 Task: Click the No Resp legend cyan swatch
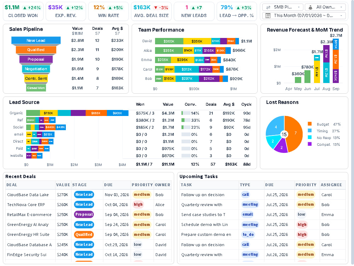[309, 137]
